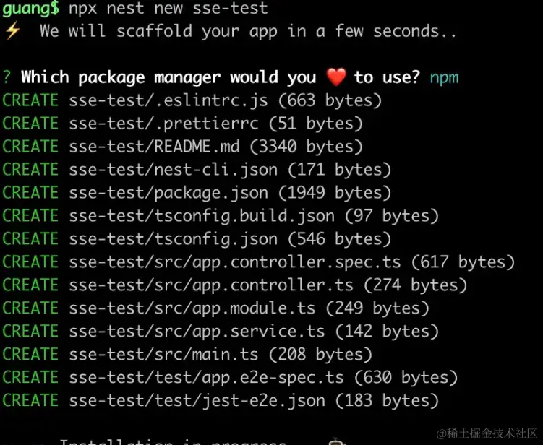Screen dimensions: 543x445
Task: Click the app.service.ts file path
Action: 197,332
